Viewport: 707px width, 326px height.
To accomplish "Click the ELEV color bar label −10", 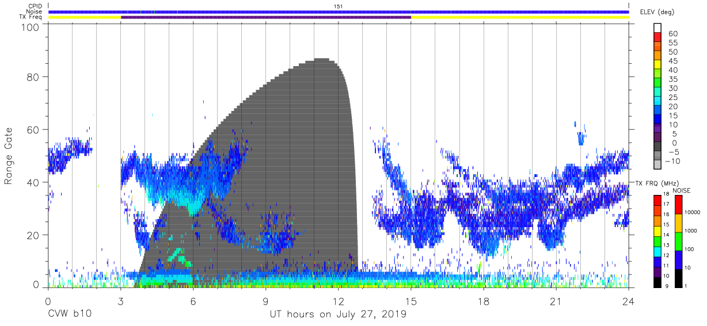I will 672,161.
